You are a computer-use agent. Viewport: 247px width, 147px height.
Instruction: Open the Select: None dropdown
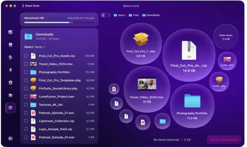coord(35,47)
